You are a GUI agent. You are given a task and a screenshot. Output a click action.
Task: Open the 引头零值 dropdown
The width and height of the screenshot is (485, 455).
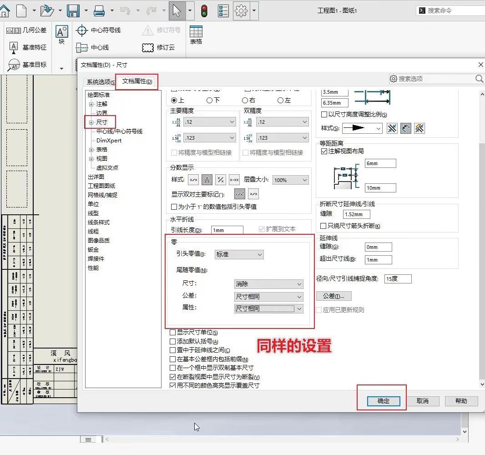tap(239, 254)
